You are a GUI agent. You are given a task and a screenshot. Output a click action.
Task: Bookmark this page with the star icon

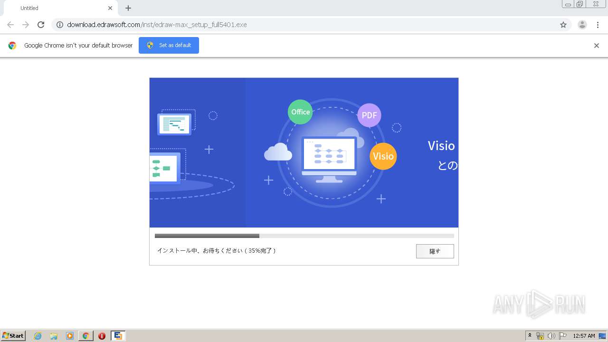(x=563, y=25)
